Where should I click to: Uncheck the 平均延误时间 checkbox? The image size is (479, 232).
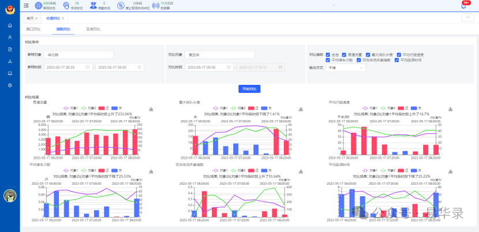(396, 60)
